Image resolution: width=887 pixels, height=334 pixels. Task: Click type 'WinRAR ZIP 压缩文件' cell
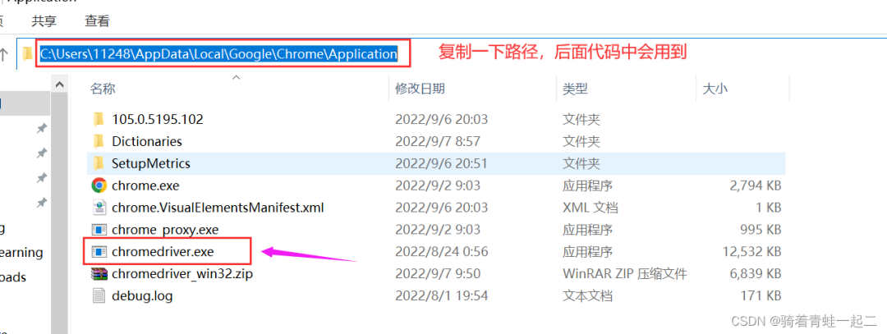625,274
